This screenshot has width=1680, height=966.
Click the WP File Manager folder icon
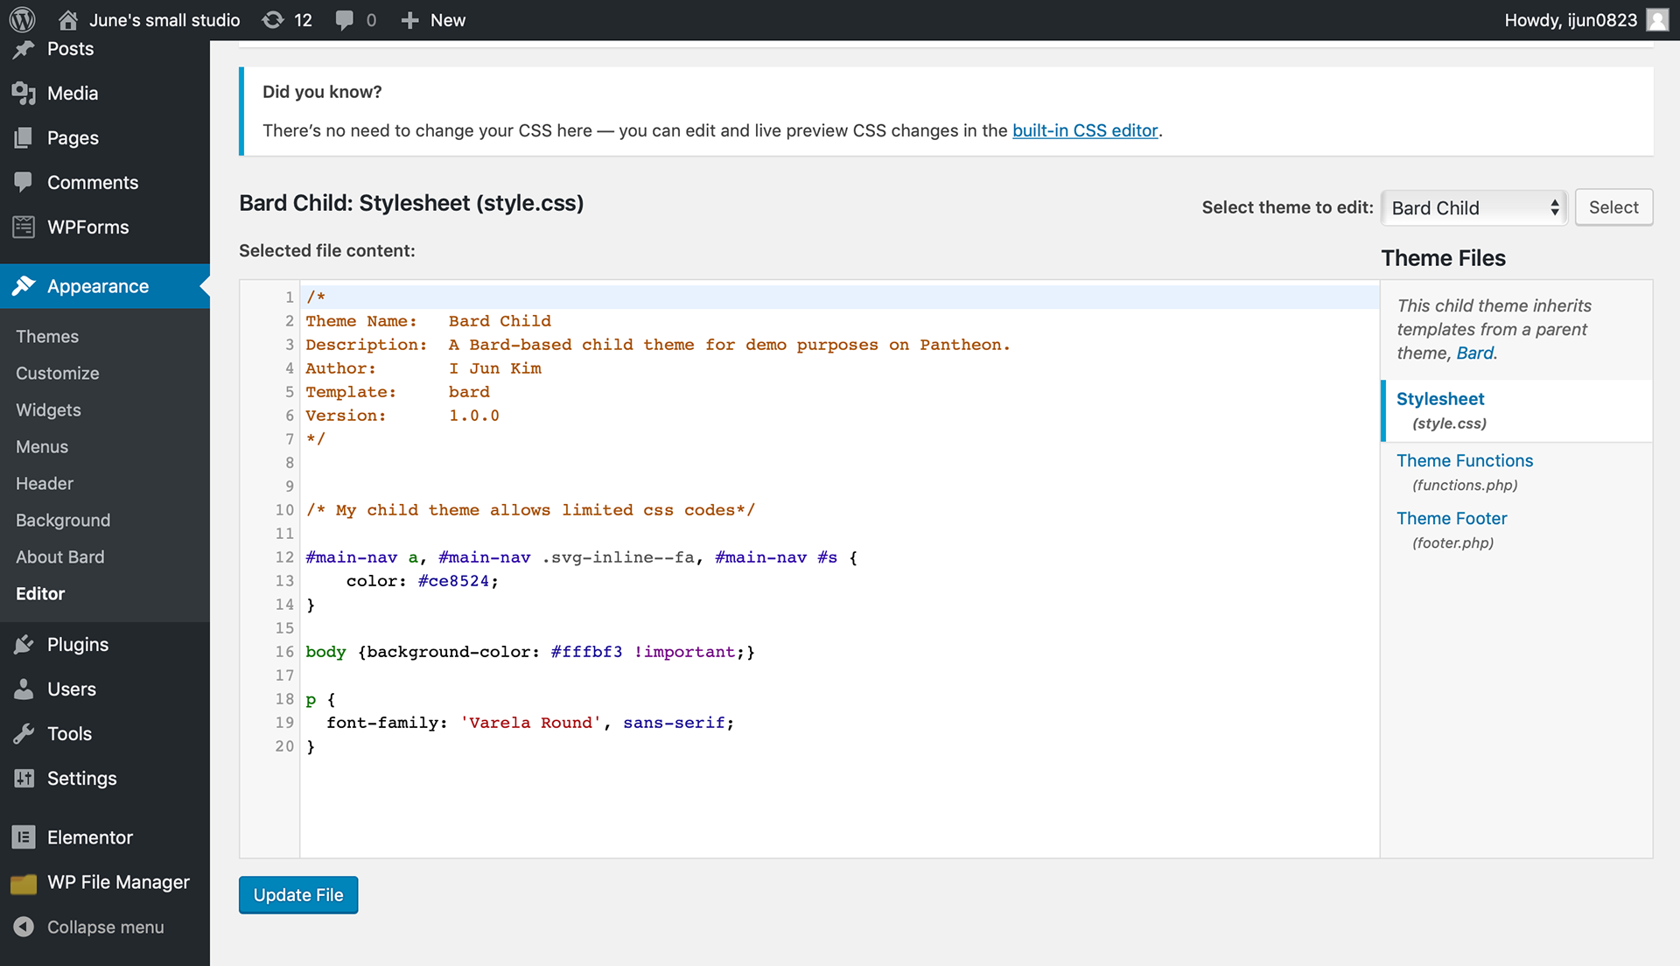24,883
